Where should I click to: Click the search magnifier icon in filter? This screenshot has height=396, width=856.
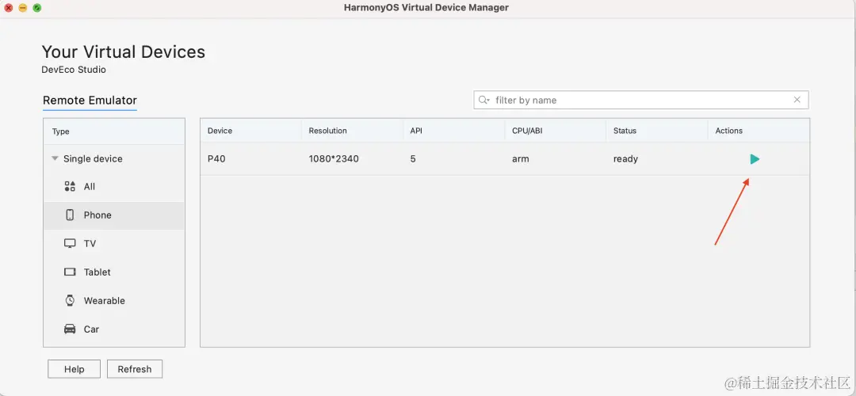(483, 100)
